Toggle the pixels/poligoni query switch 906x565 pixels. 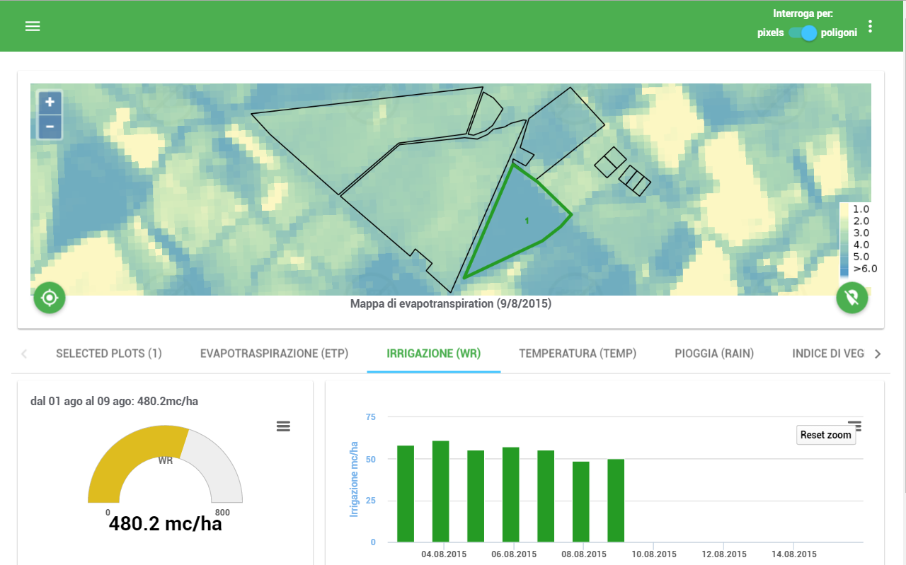coord(803,33)
